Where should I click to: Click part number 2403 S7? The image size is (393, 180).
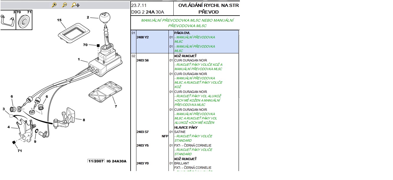click(x=142, y=132)
